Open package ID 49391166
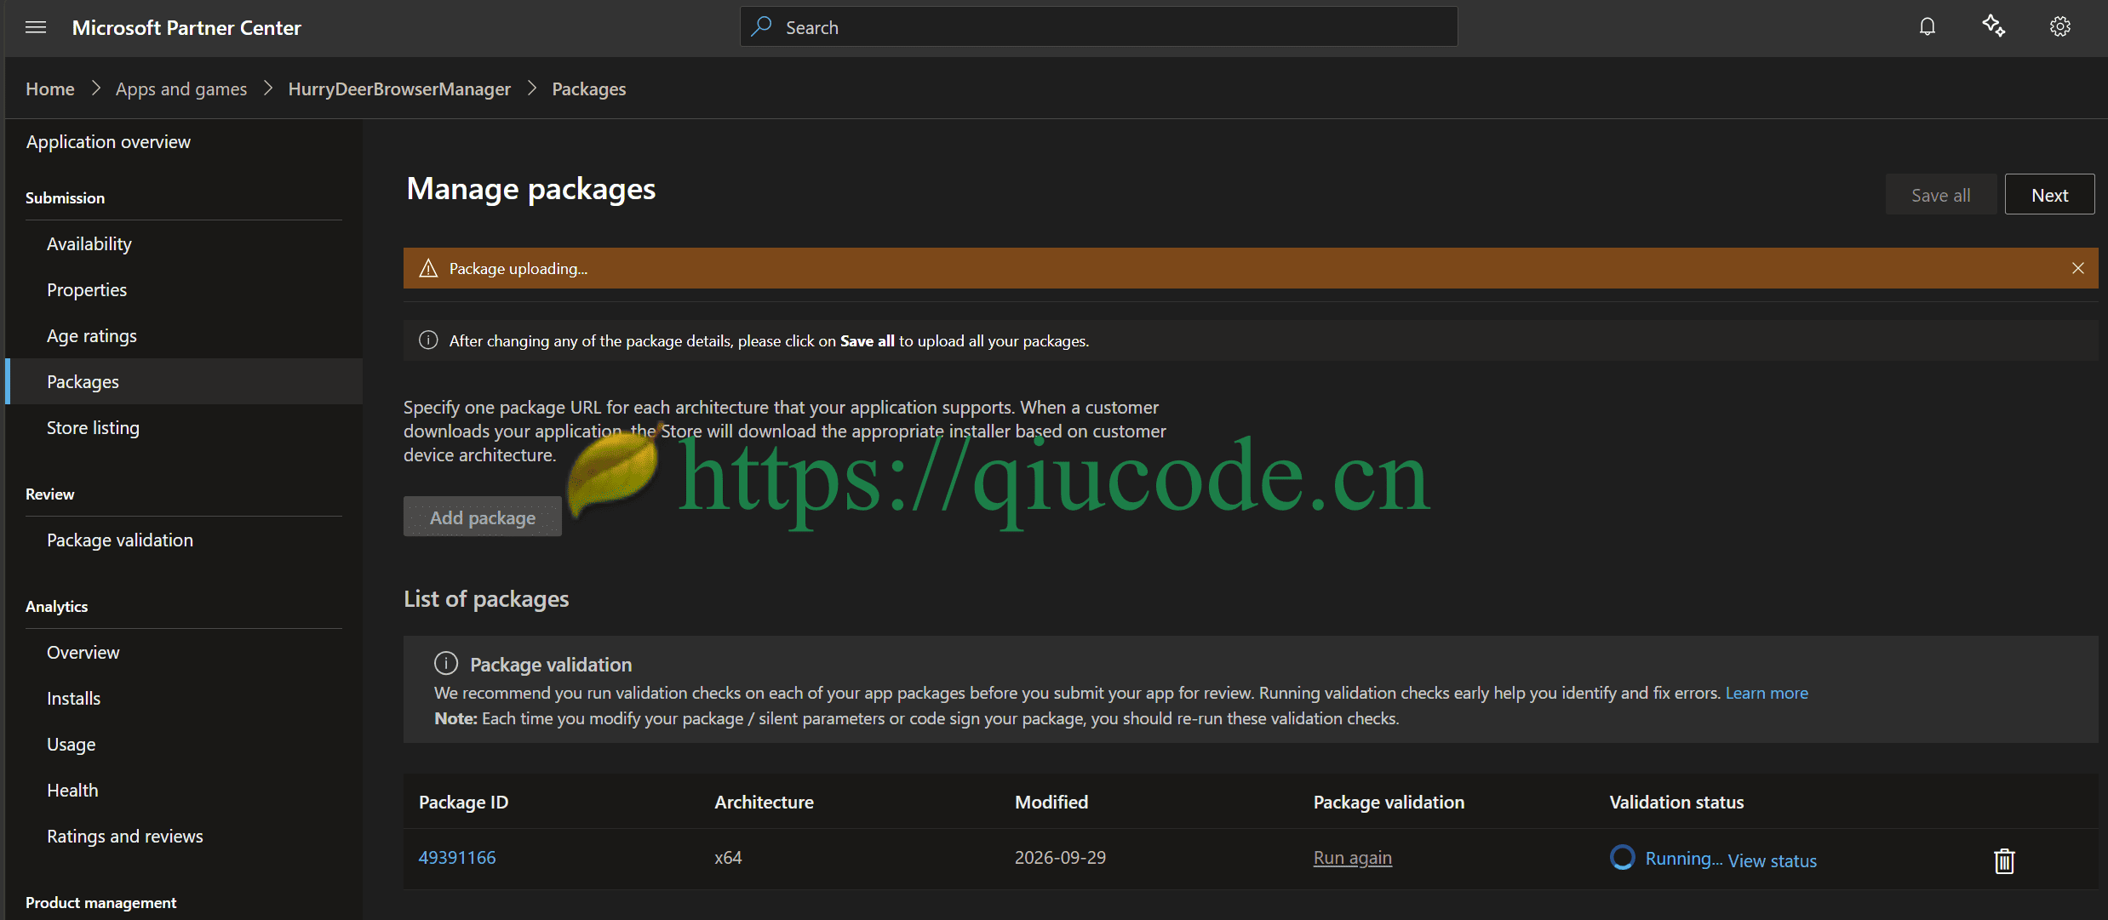This screenshot has width=2108, height=920. [457, 857]
